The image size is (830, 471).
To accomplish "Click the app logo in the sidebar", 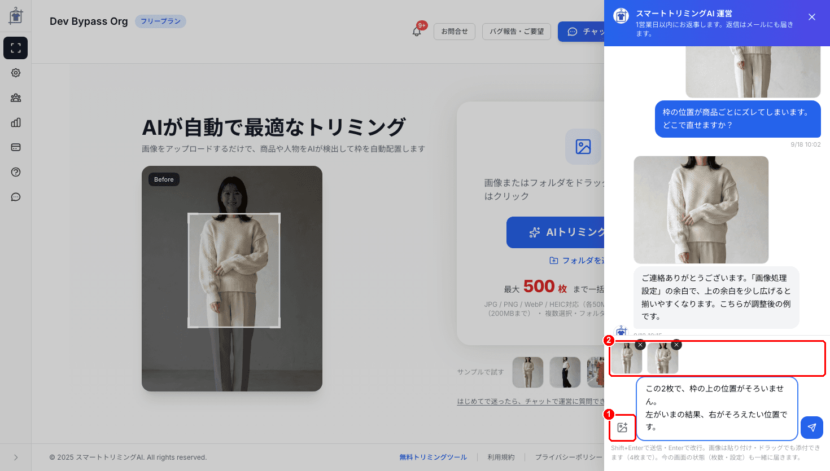I will click(16, 16).
